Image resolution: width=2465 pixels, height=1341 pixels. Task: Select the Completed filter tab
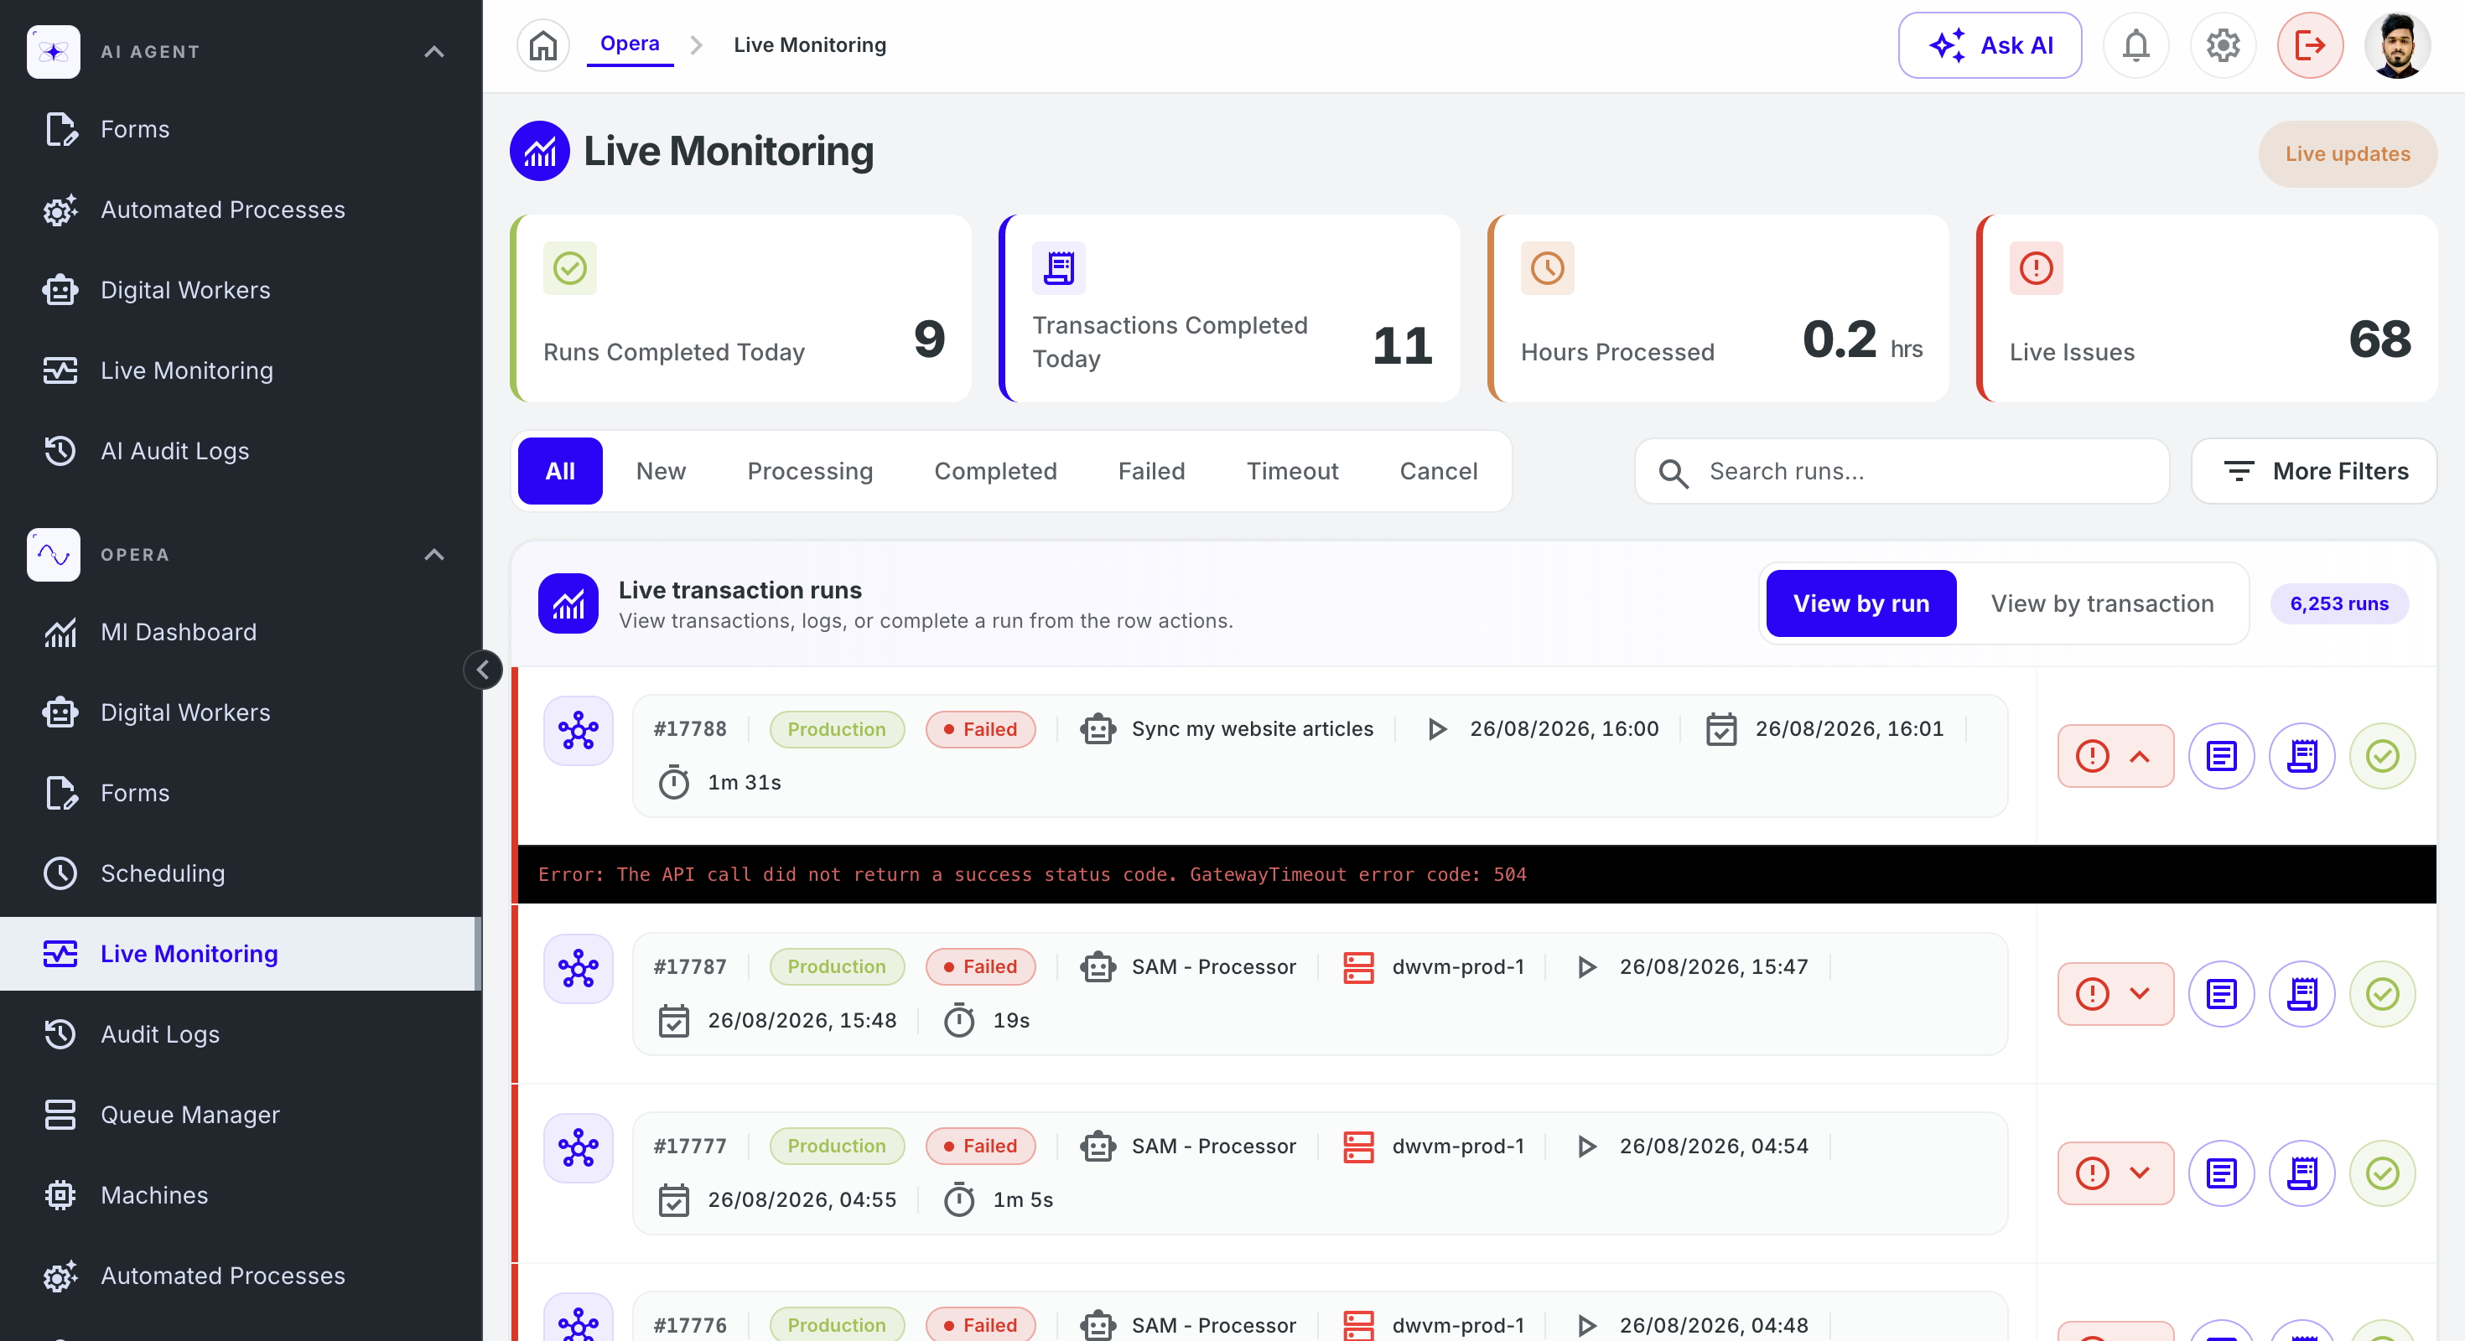pos(995,470)
